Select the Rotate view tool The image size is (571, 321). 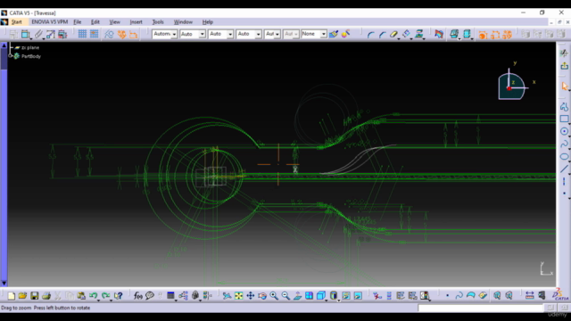pyautogui.click(x=262, y=295)
